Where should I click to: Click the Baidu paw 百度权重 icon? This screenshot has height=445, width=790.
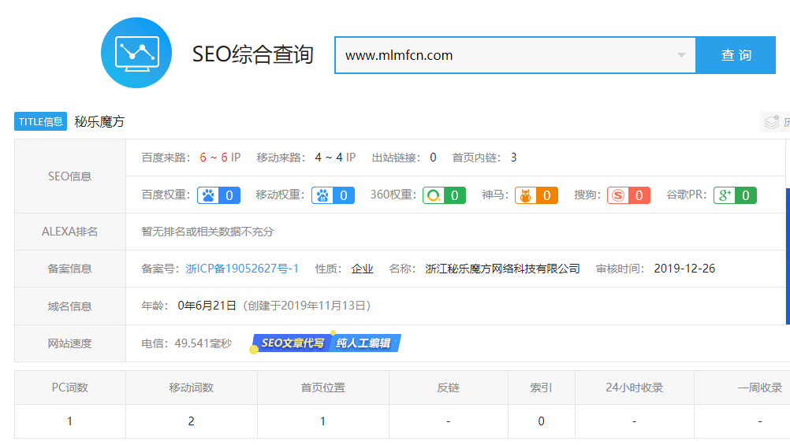coord(208,195)
